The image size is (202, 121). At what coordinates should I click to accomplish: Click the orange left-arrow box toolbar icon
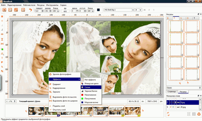tap(10, 10)
